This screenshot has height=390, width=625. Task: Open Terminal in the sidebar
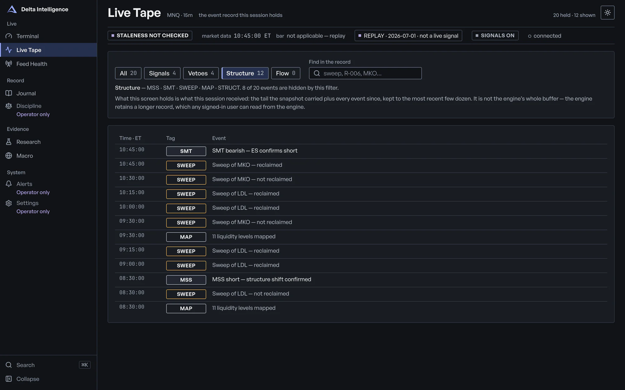pyautogui.click(x=27, y=36)
